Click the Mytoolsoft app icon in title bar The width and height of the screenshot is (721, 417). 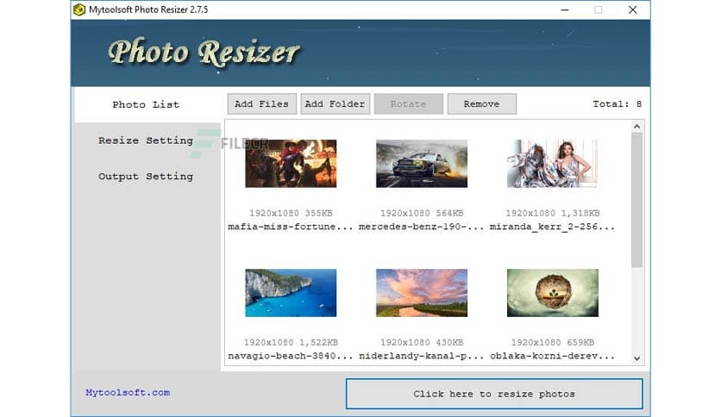79,9
